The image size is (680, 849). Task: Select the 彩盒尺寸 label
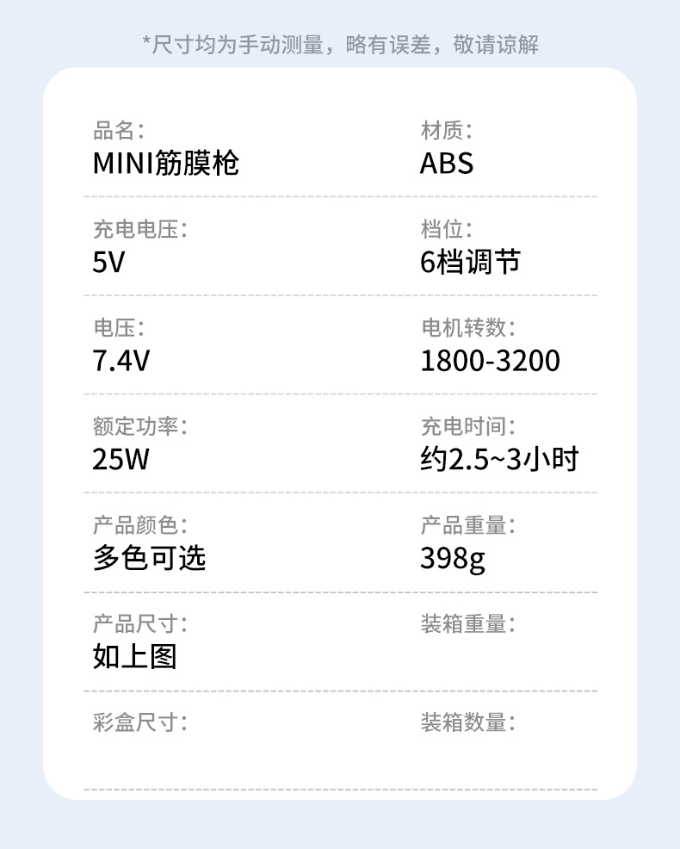(139, 722)
